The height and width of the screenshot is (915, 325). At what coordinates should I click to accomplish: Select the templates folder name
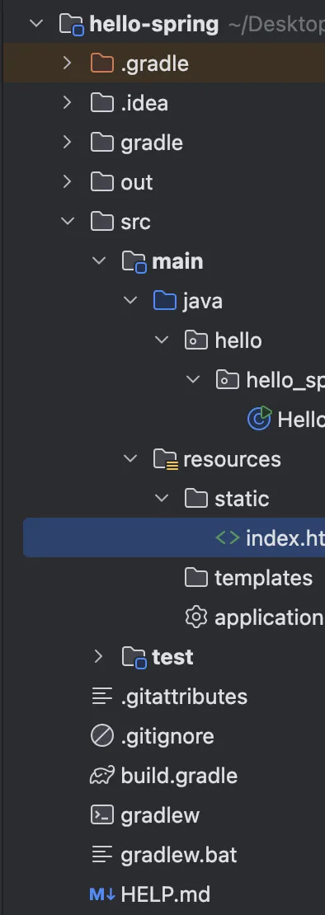[x=263, y=579]
